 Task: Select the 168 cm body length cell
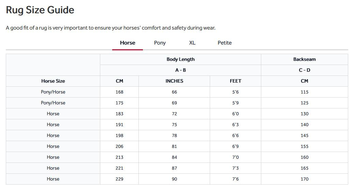119,92
